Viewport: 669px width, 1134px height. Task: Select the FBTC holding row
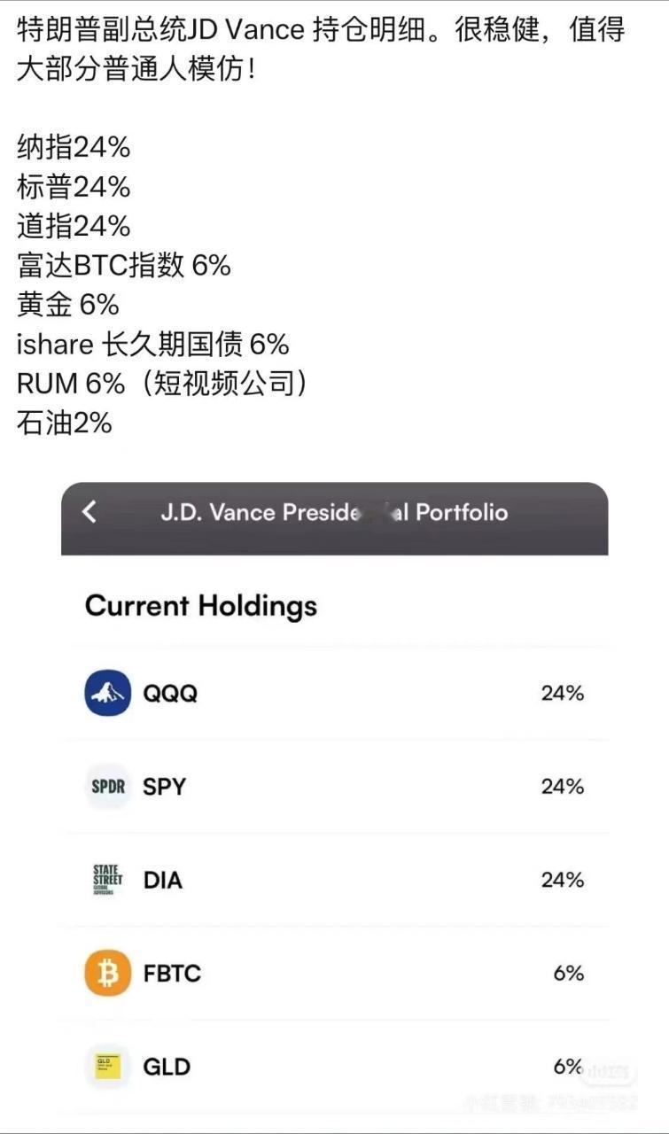tap(335, 973)
